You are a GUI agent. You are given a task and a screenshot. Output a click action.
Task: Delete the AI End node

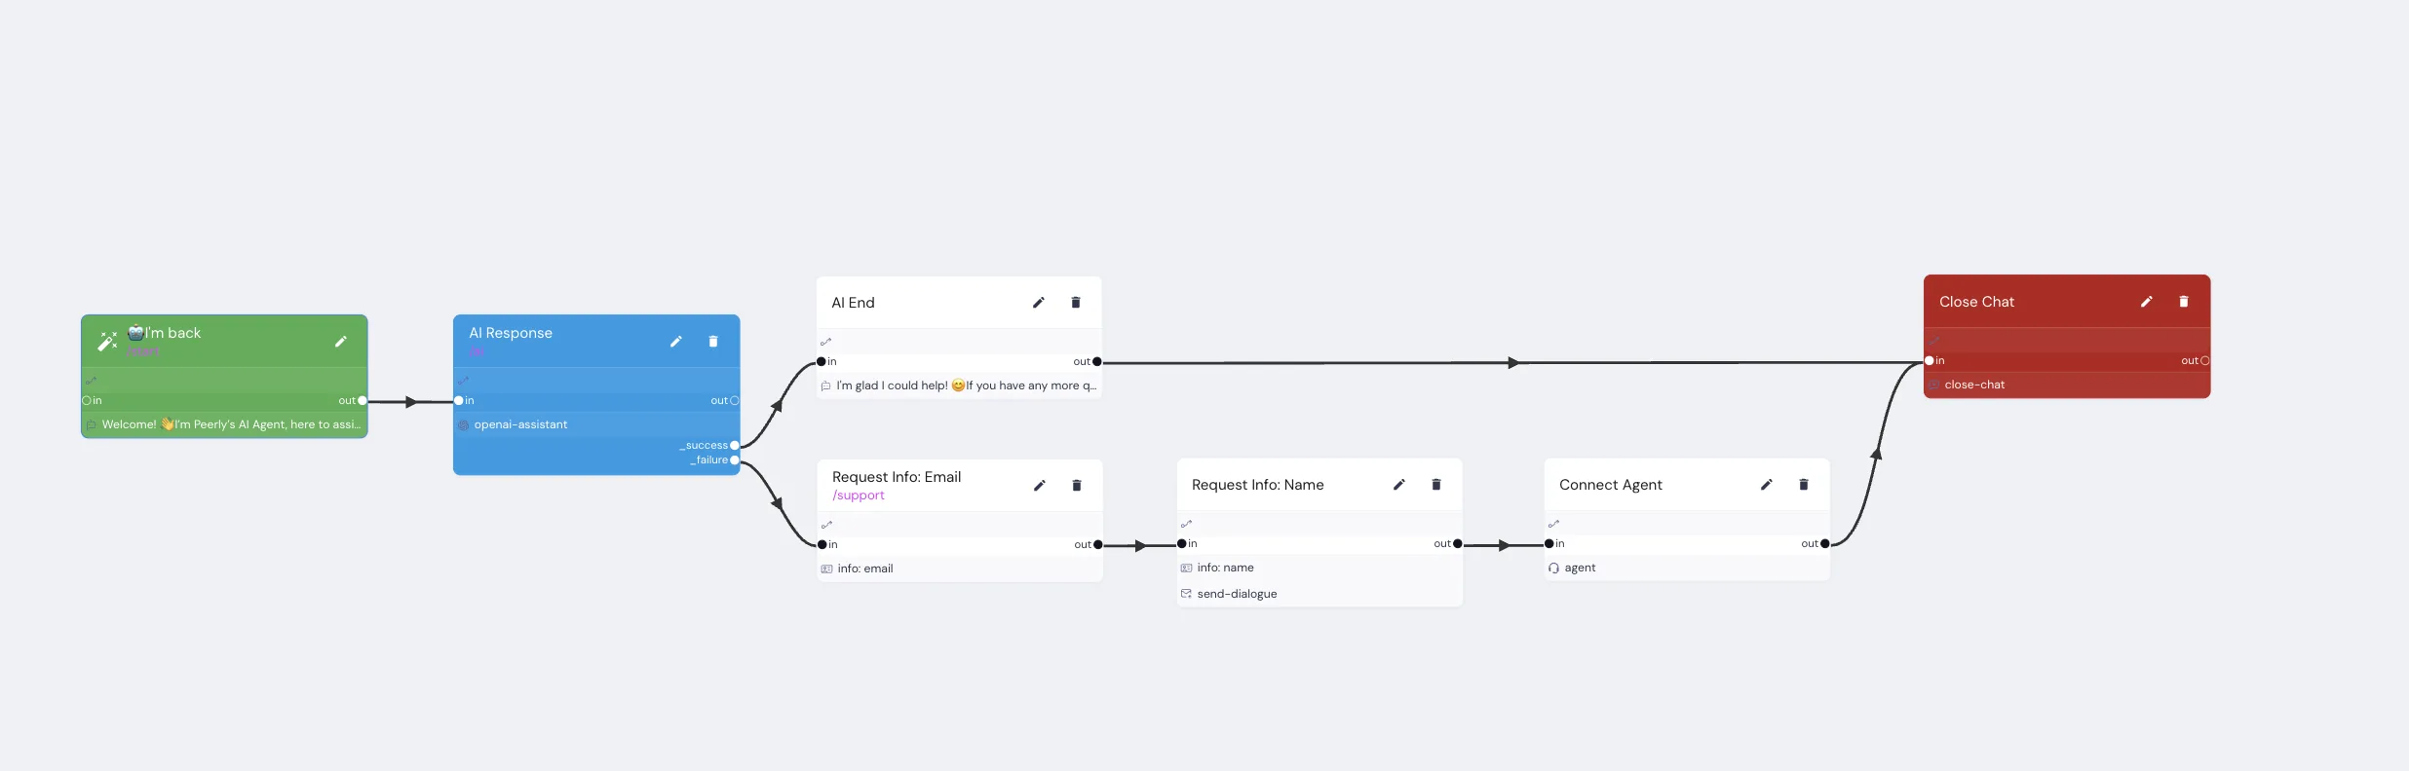pos(1076,303)
